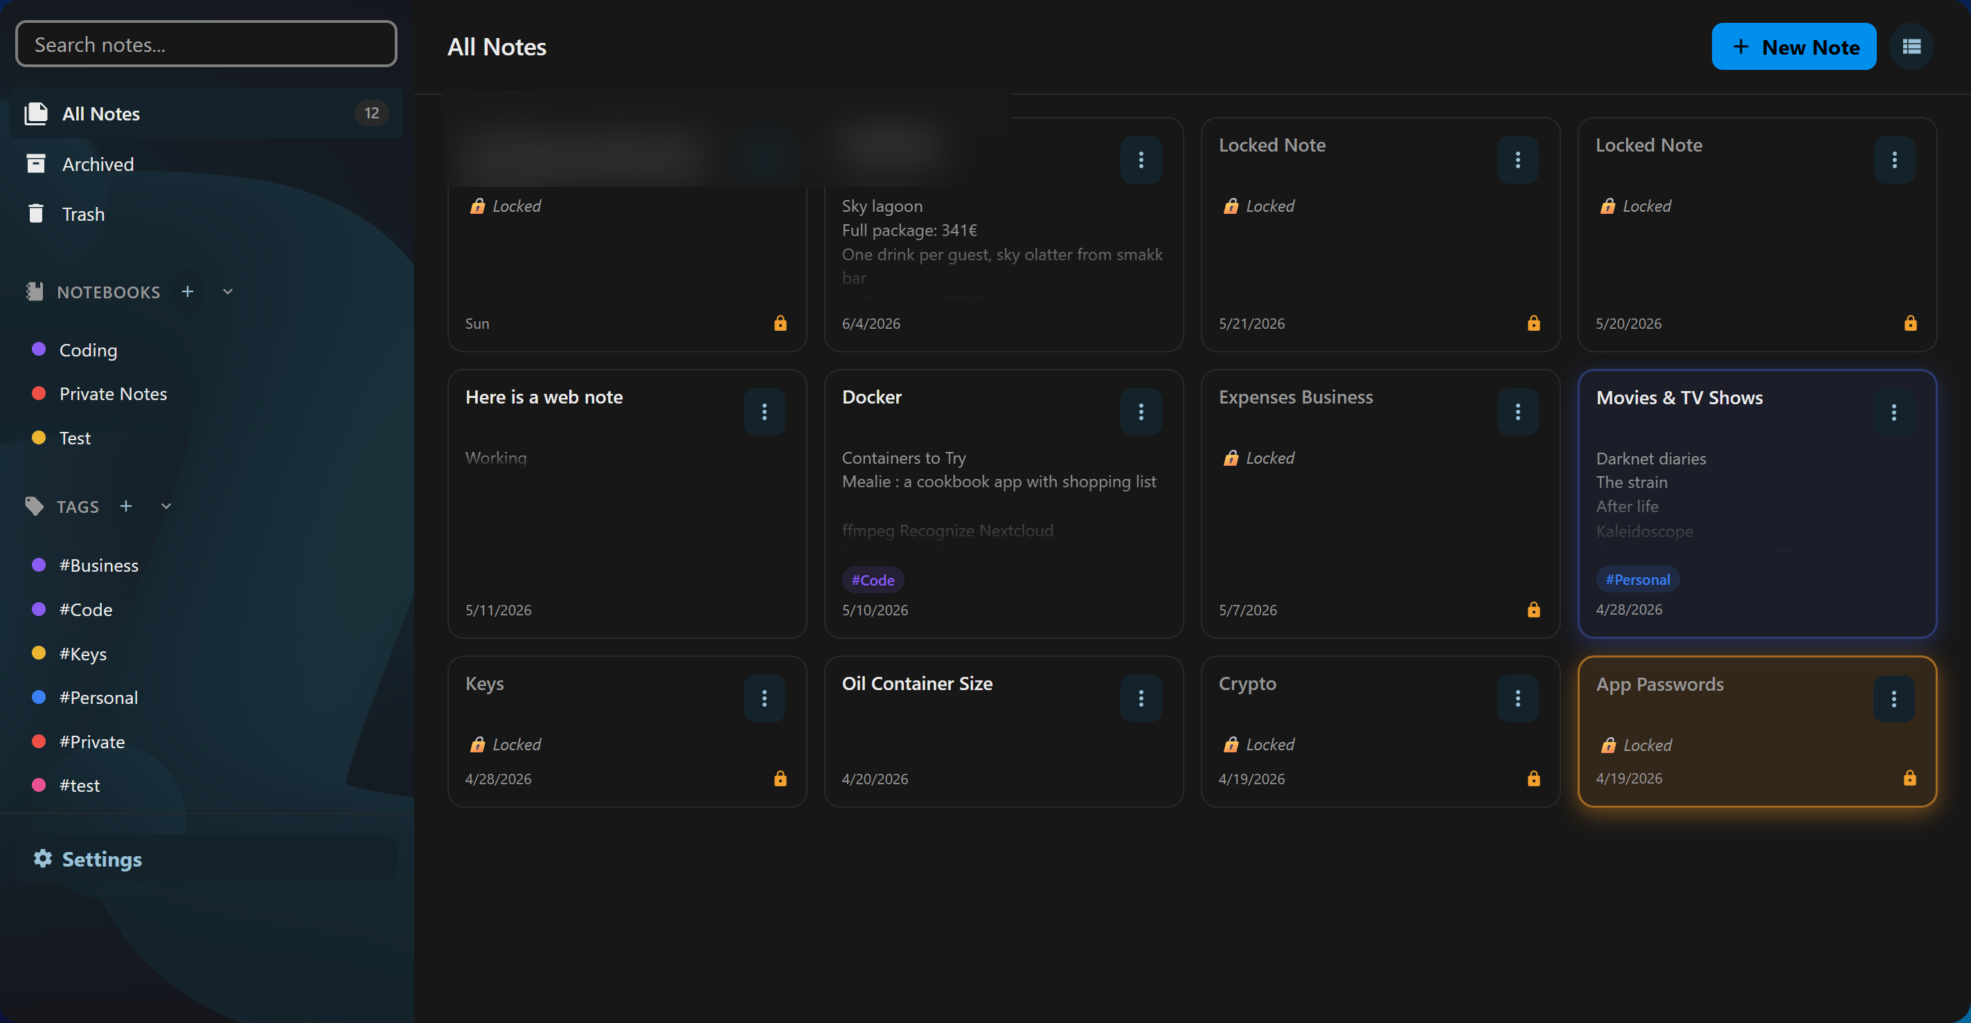1971x1023 pixels.
Task: Open the Crypto note title
Action: tap(1247, 684)
